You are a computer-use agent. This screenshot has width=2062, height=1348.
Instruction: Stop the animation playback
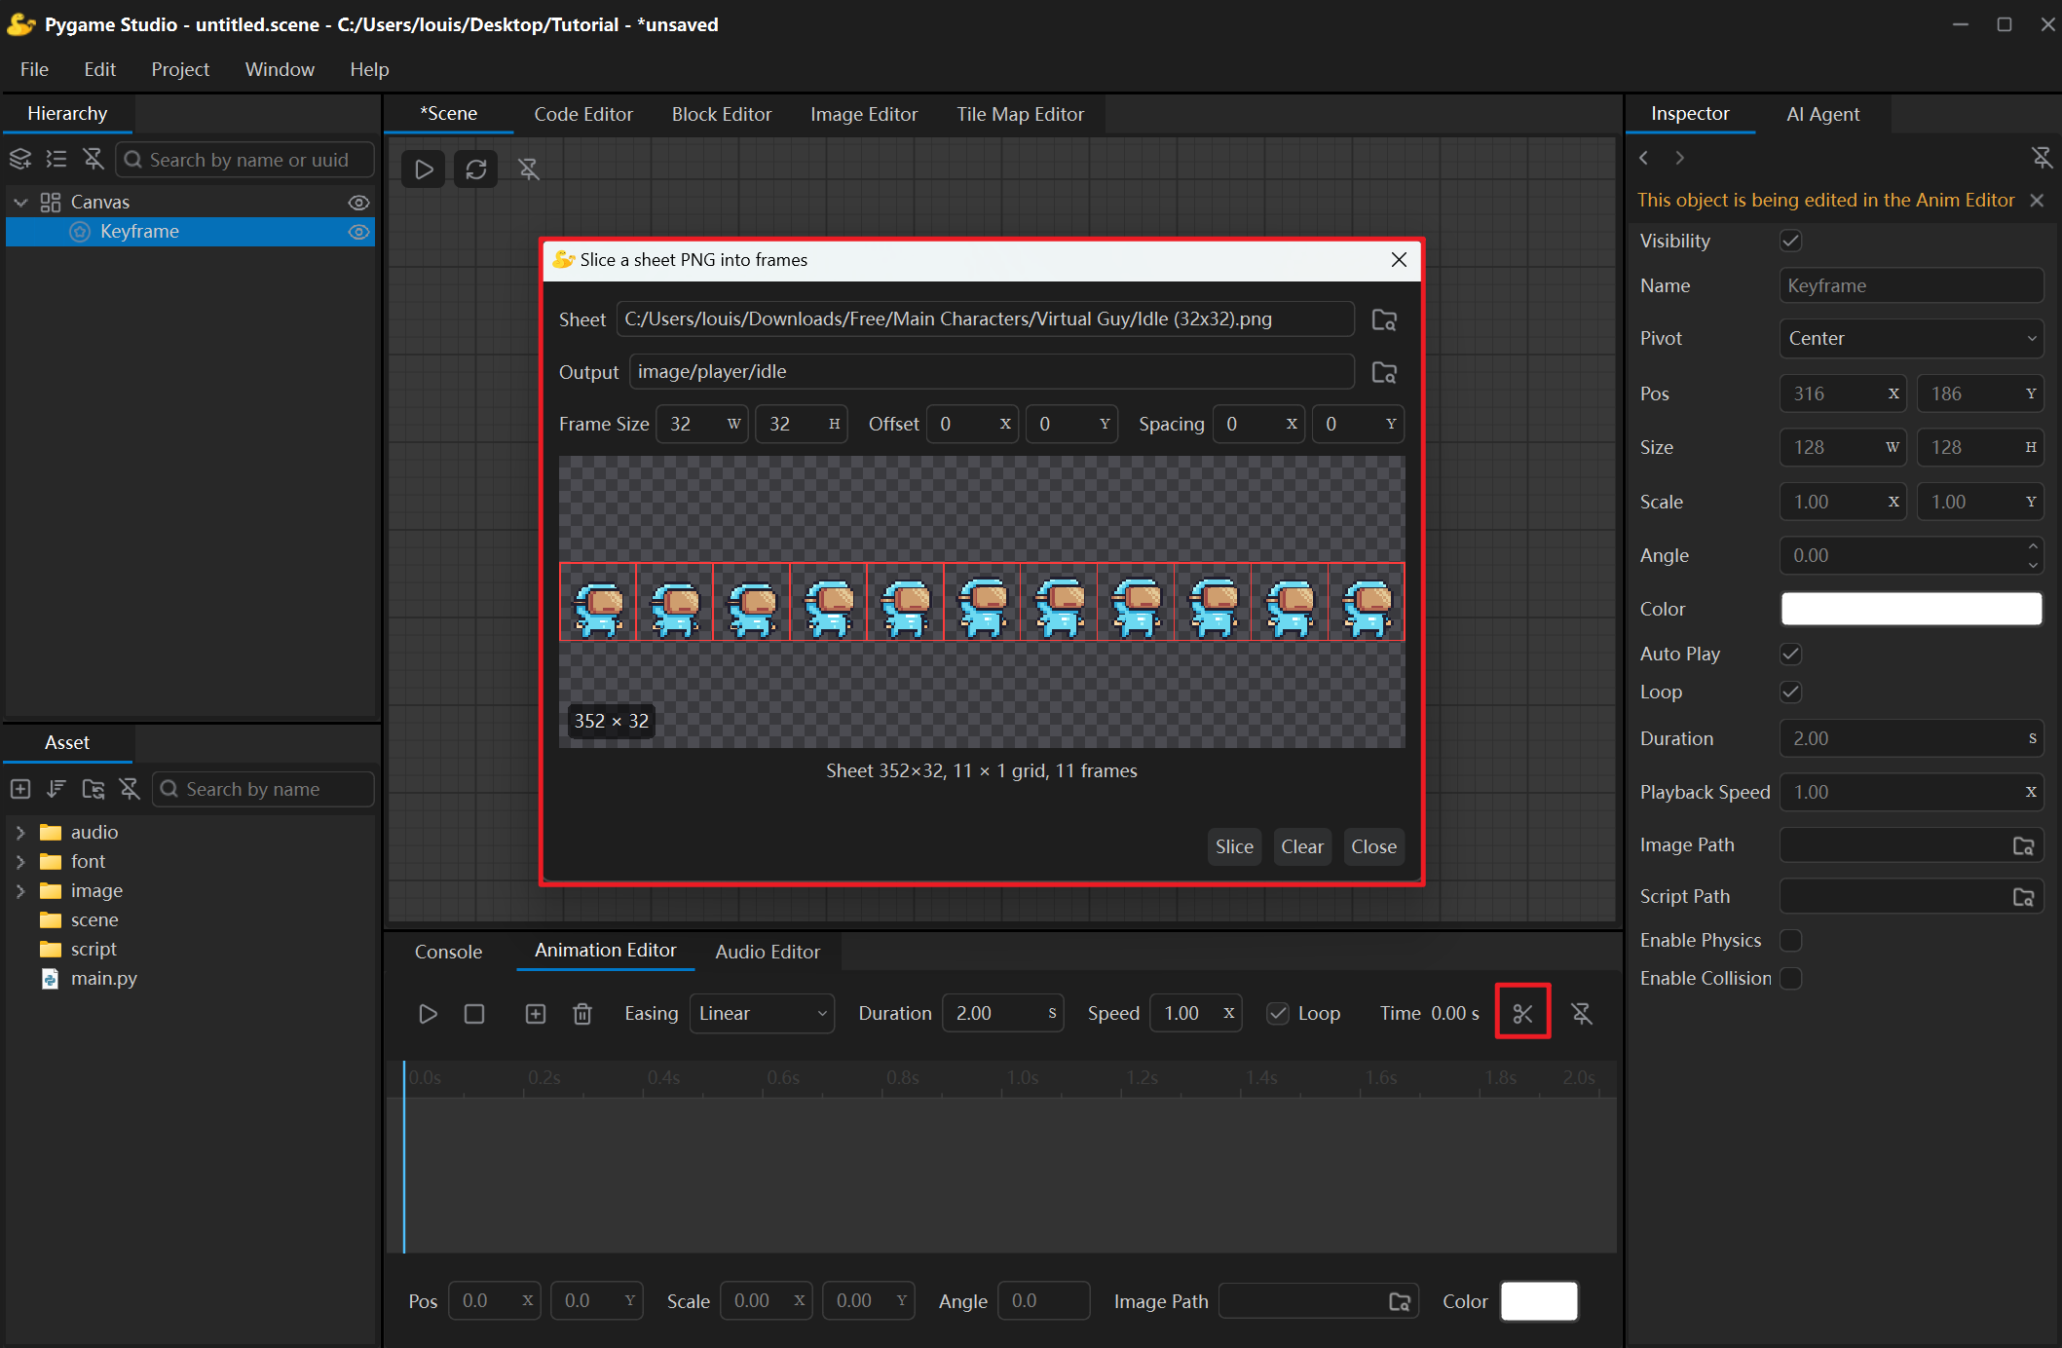click(x=474, y=1014)
